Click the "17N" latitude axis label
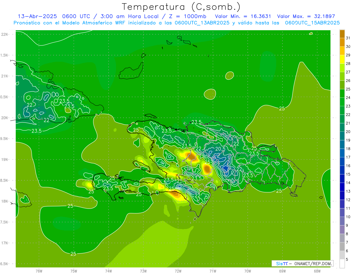The height and width of the screenshot is (275, 356). click(4, 243)
